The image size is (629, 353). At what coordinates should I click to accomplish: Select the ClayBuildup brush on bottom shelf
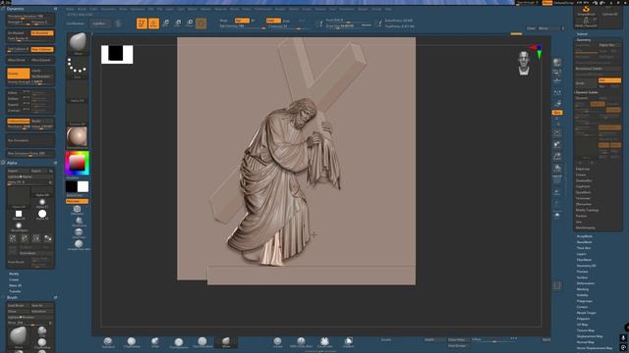coord(132,342)
